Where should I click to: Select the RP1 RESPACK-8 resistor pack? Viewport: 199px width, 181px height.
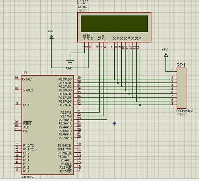181,88
